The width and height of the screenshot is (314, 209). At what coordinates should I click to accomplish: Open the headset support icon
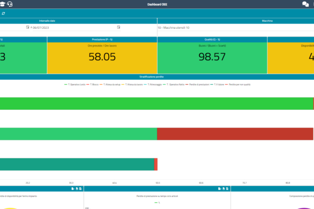pyautogui.click(x=10, y=4)
